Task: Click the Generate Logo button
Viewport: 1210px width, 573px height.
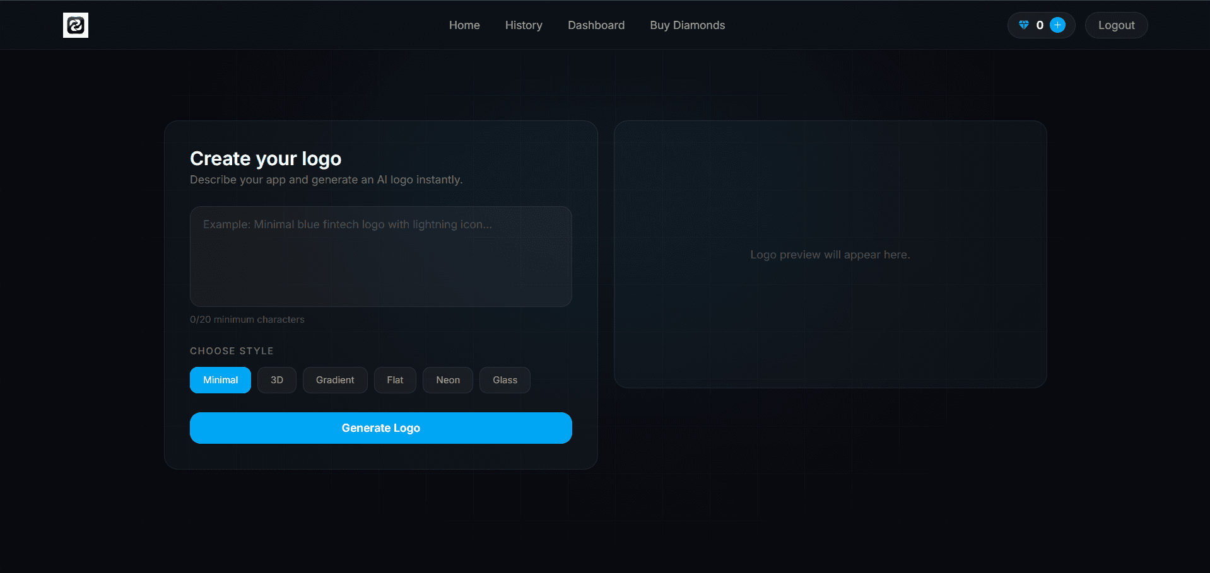Action: 380,428
